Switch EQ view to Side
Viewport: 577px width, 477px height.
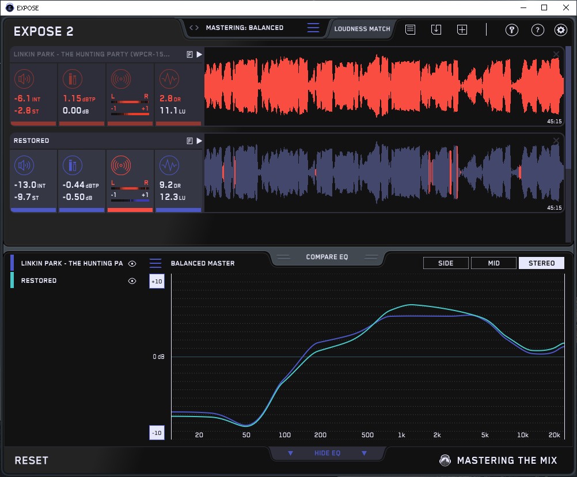point(446,263)
